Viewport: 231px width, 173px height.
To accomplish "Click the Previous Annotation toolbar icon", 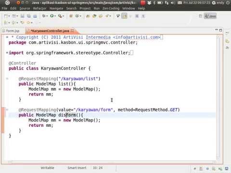I will [x=13, y=23].
